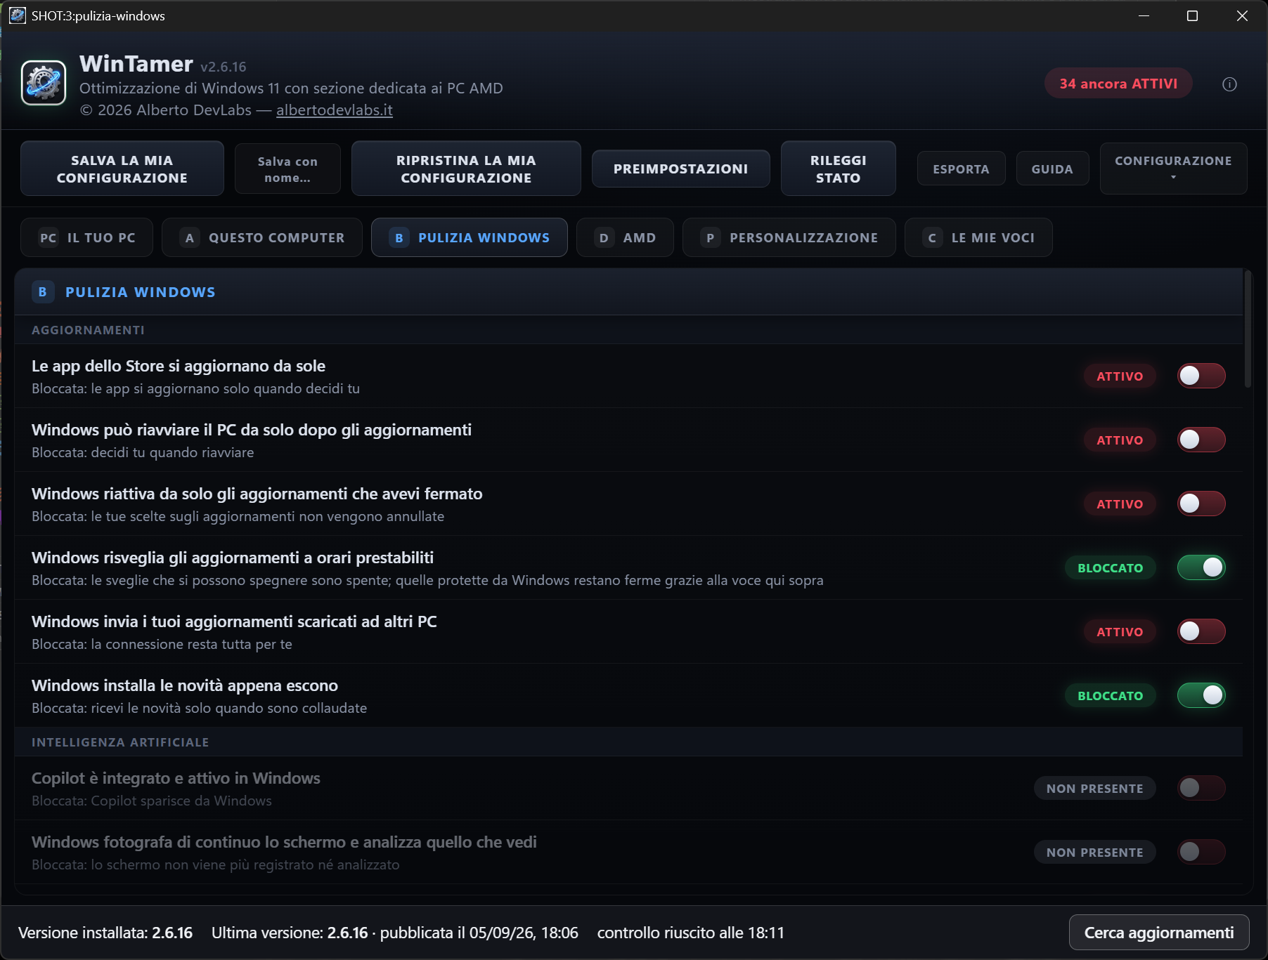Toggle sending updates to other PCs
This screenshot has height=960, width=1268.
pos(1201,631)
